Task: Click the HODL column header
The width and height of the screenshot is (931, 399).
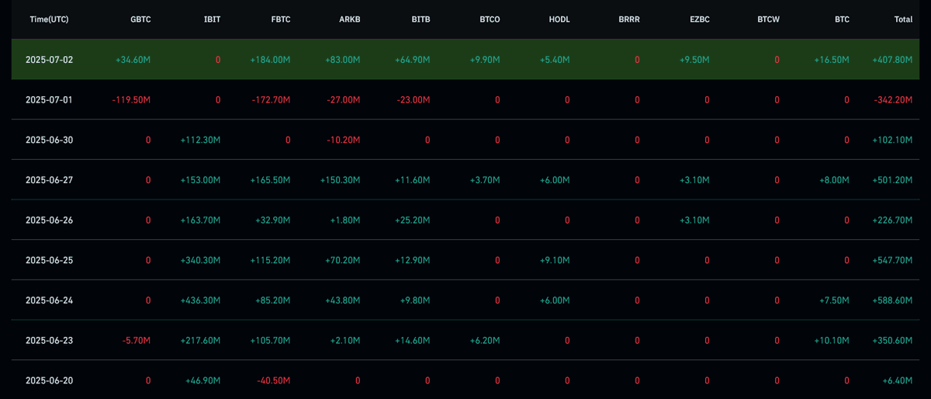Action: [x=559, y=19]
